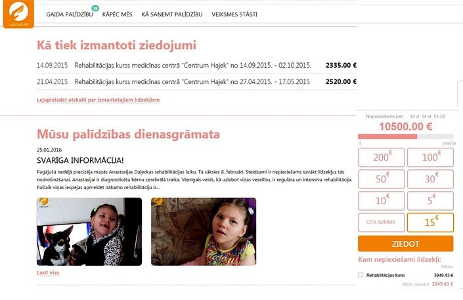463x300 pixels.
Task: Check the Rehabilitācijas kursi checkbox
Action: click(x=361, y=275)
